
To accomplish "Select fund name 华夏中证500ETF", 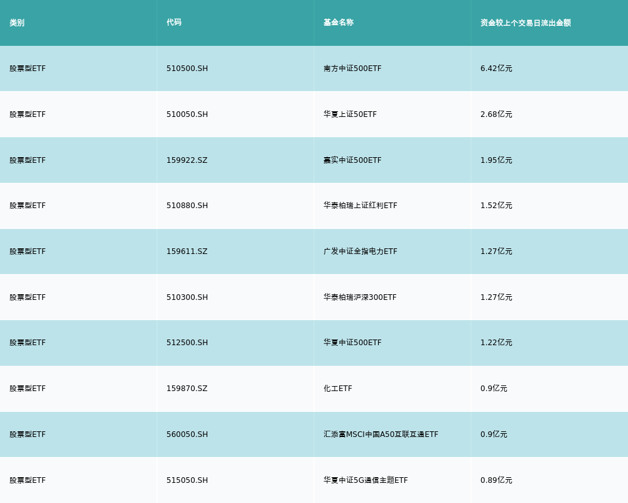I will point(352,343).
